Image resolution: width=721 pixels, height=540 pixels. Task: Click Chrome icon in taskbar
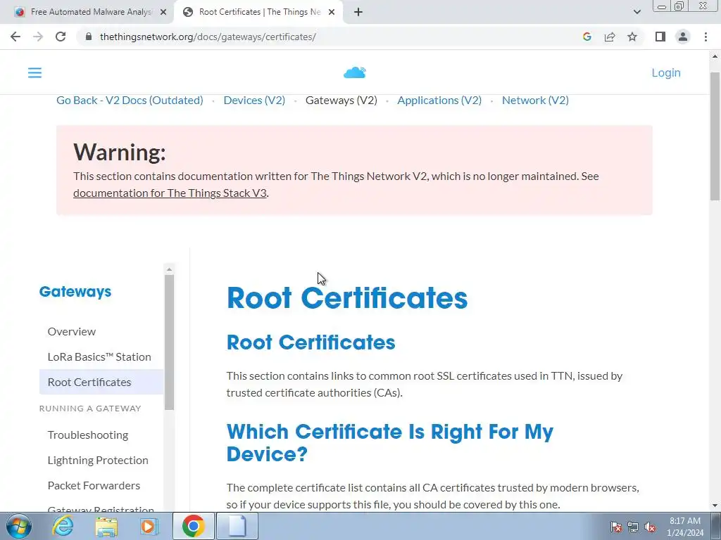193,526
